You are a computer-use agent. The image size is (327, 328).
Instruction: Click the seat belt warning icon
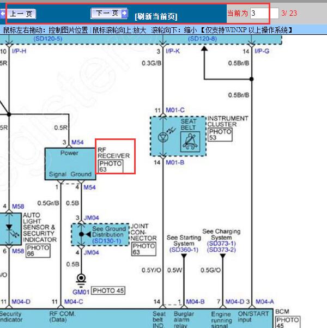(x=190, y=142)
